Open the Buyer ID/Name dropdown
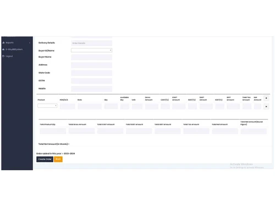The width and height of the screenshot is (275, 206). coord(91,50)
